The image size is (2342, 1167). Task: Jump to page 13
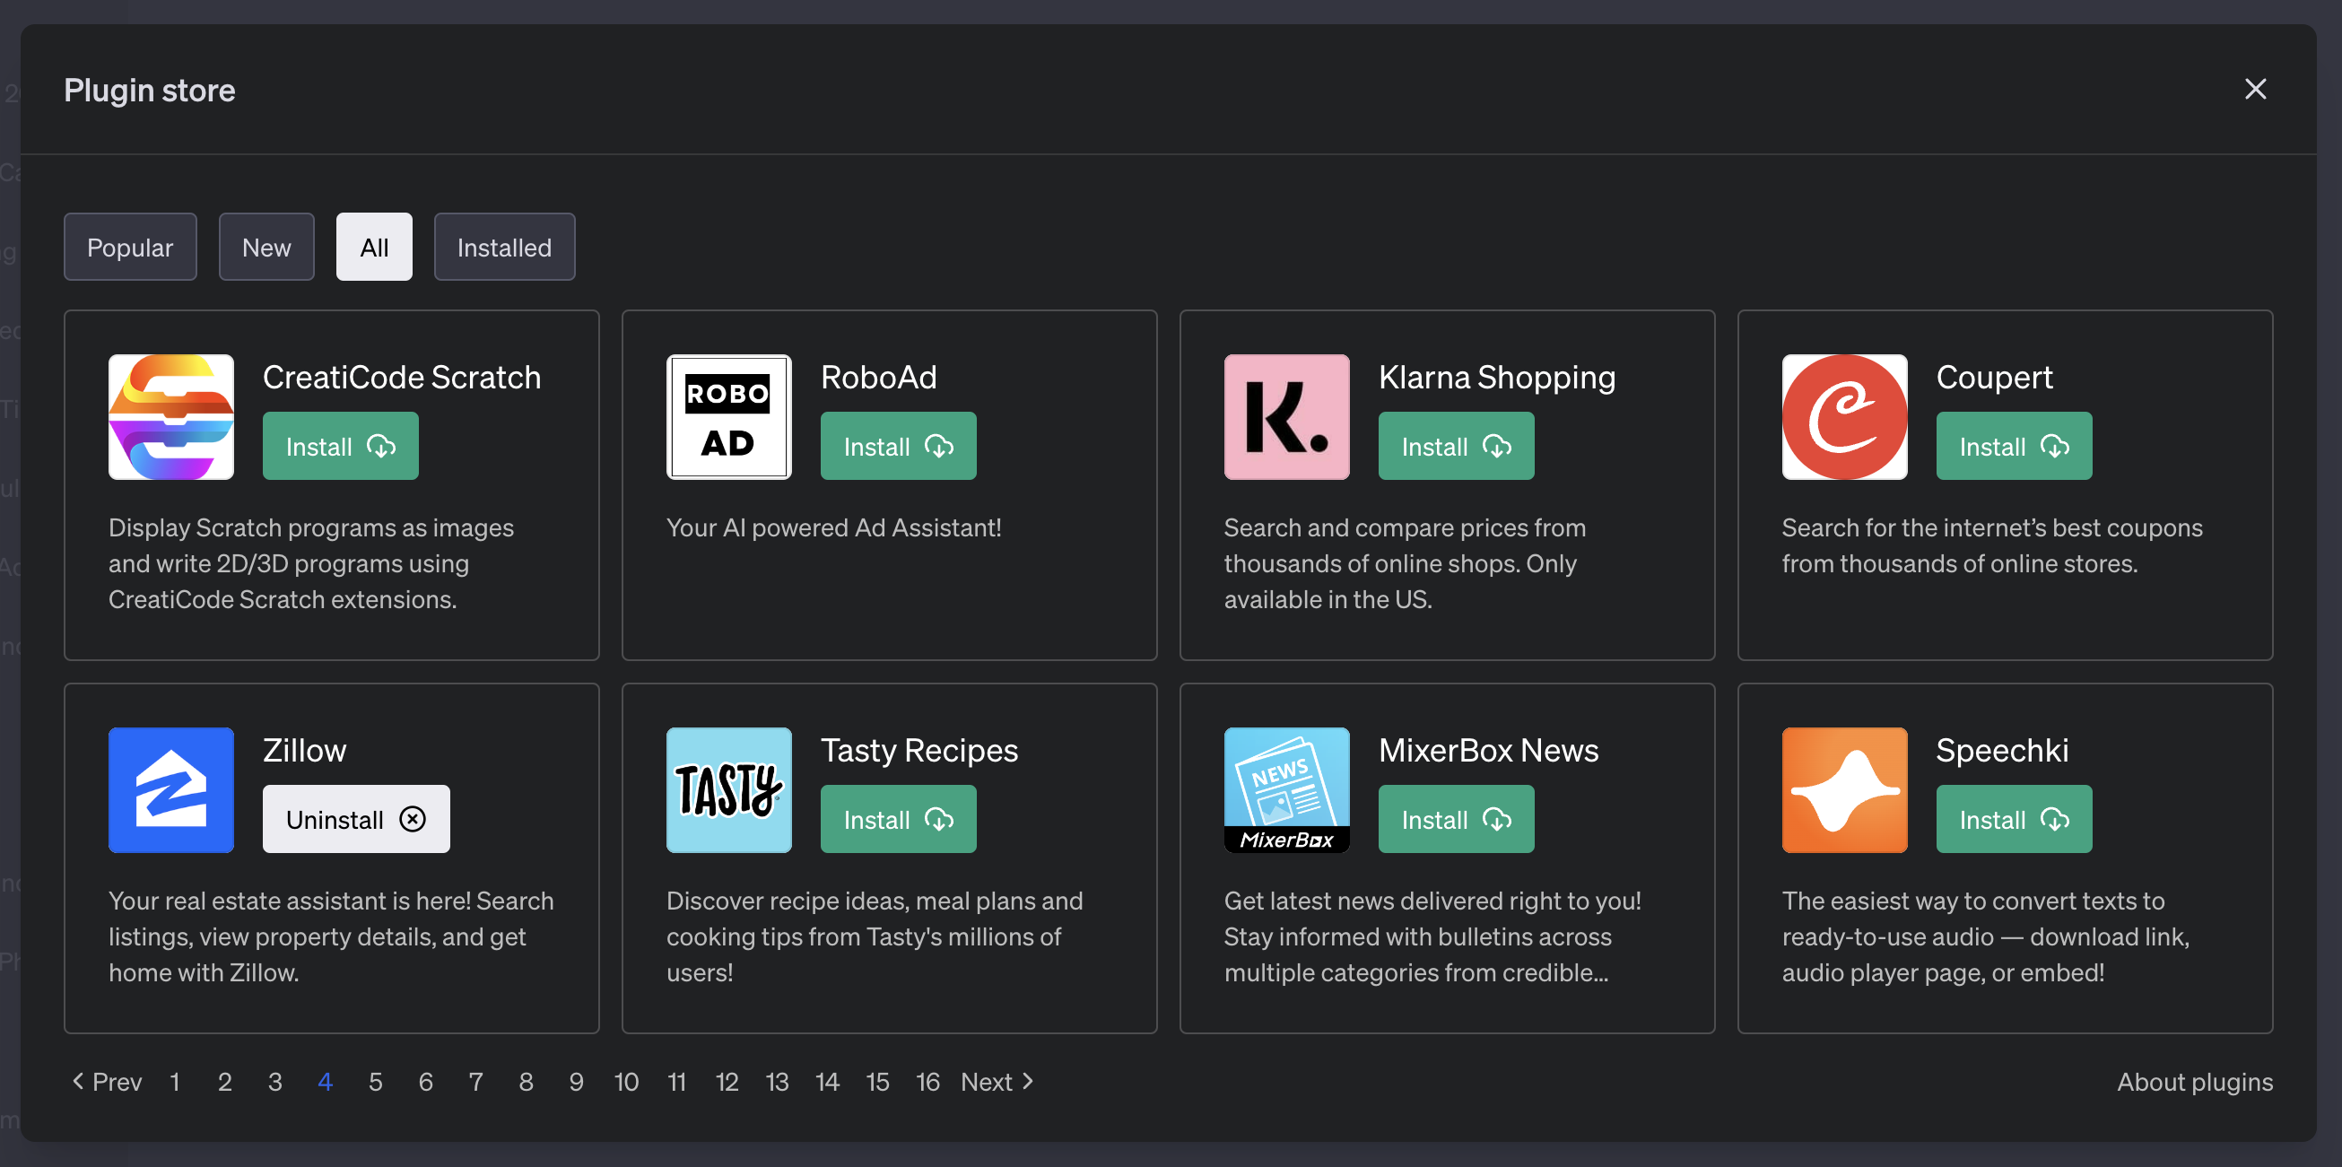(x=777, y=1082)
